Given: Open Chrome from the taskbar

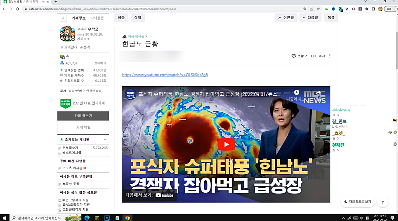Looking at the screenshot, I should 127,218.
